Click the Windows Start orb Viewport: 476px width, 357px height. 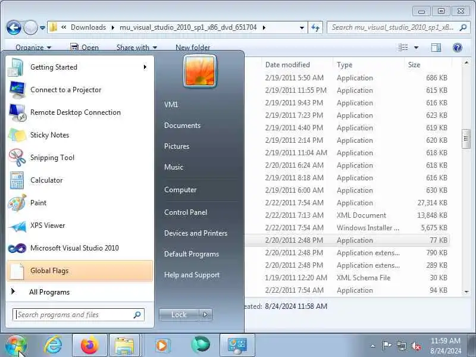[16, 346]
